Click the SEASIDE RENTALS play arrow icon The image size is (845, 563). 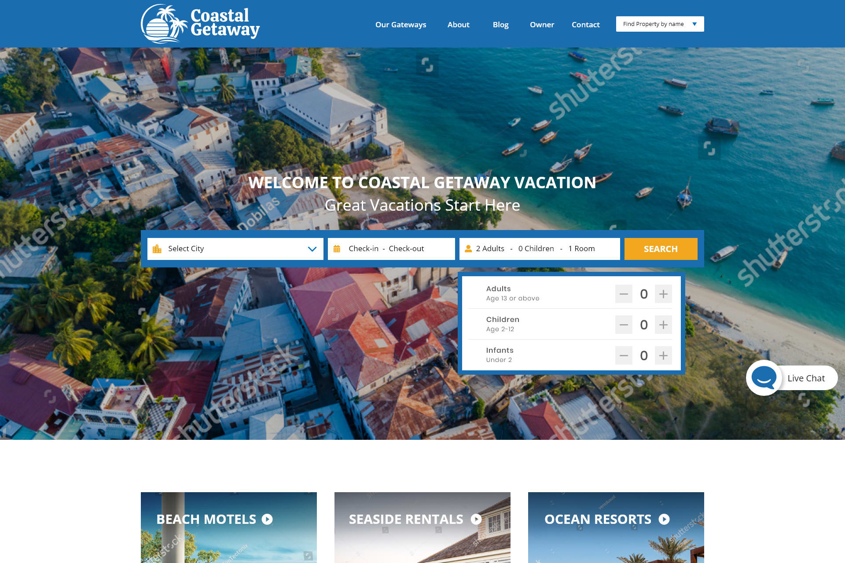(x=478, y=519)
